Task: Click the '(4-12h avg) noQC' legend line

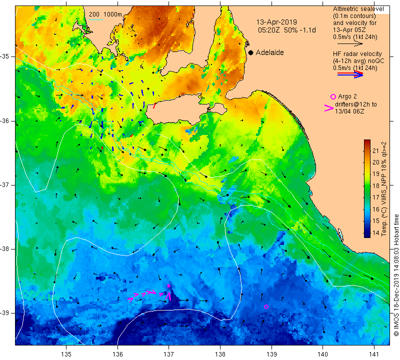Action: tap(358, 61)
